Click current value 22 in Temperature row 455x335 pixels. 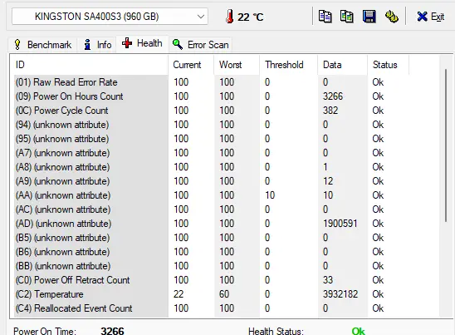coord(179,294)
